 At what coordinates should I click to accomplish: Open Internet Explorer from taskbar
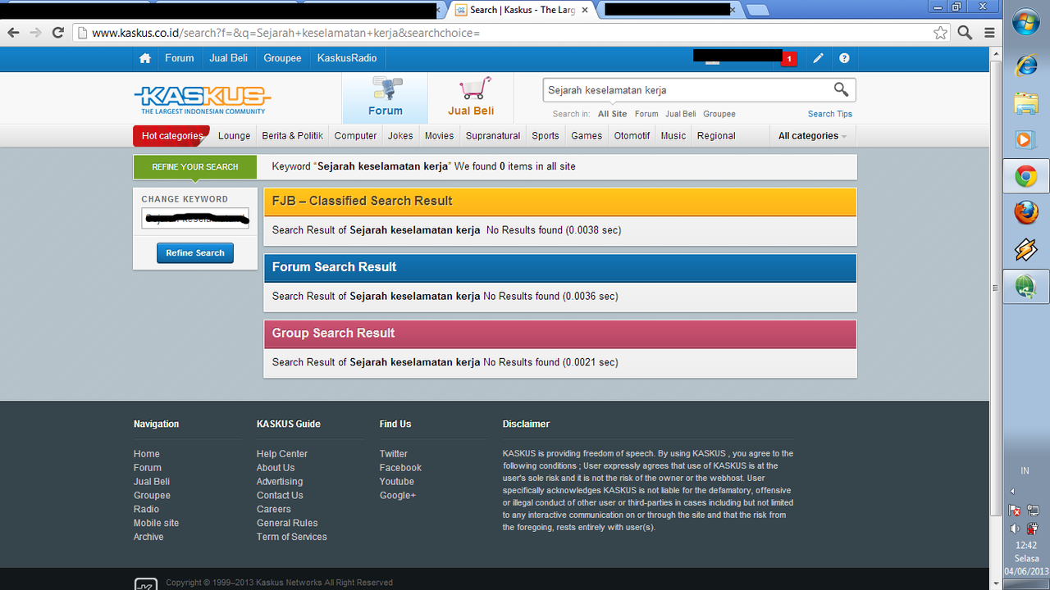(1026, 66)
